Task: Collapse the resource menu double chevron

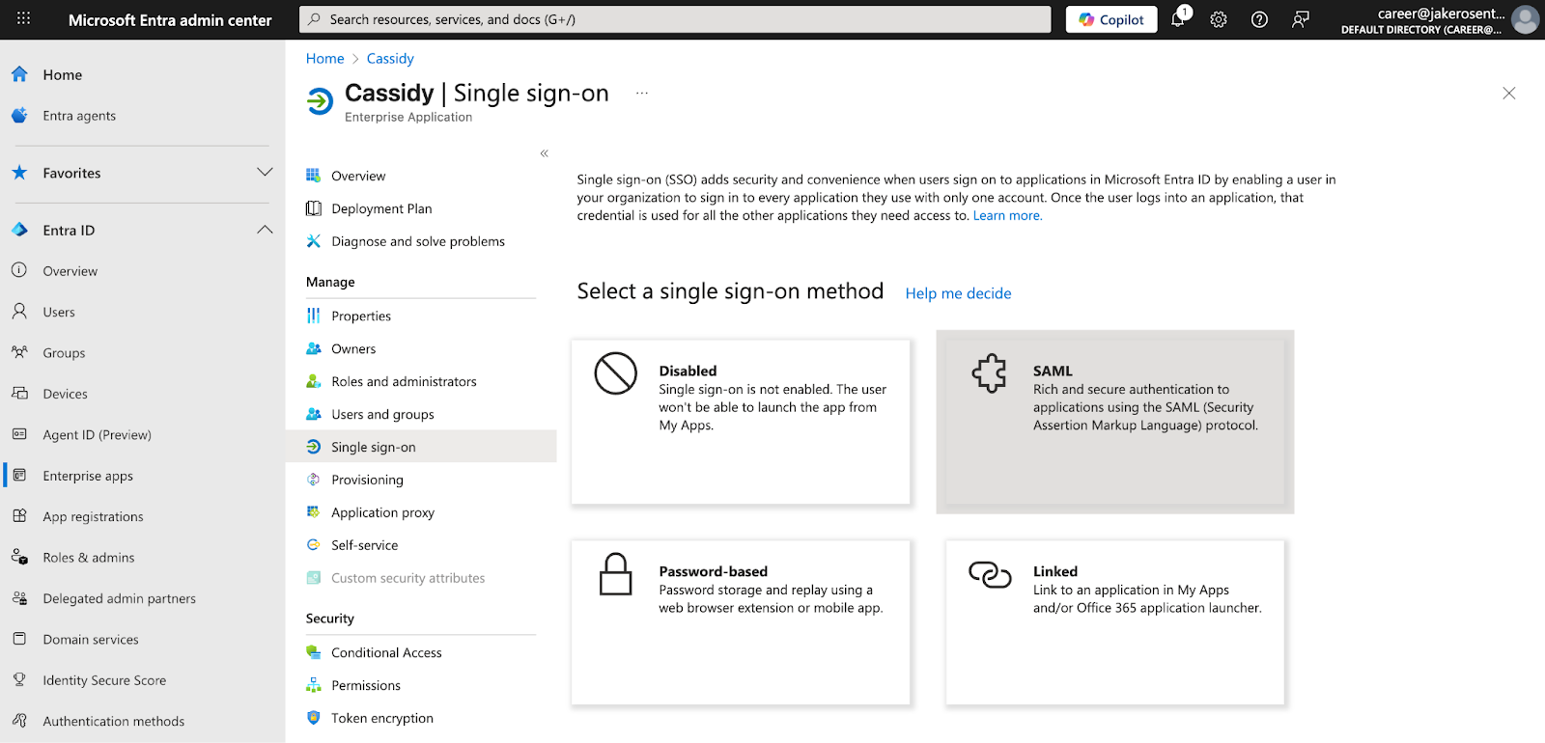Action: pos(545,153)
